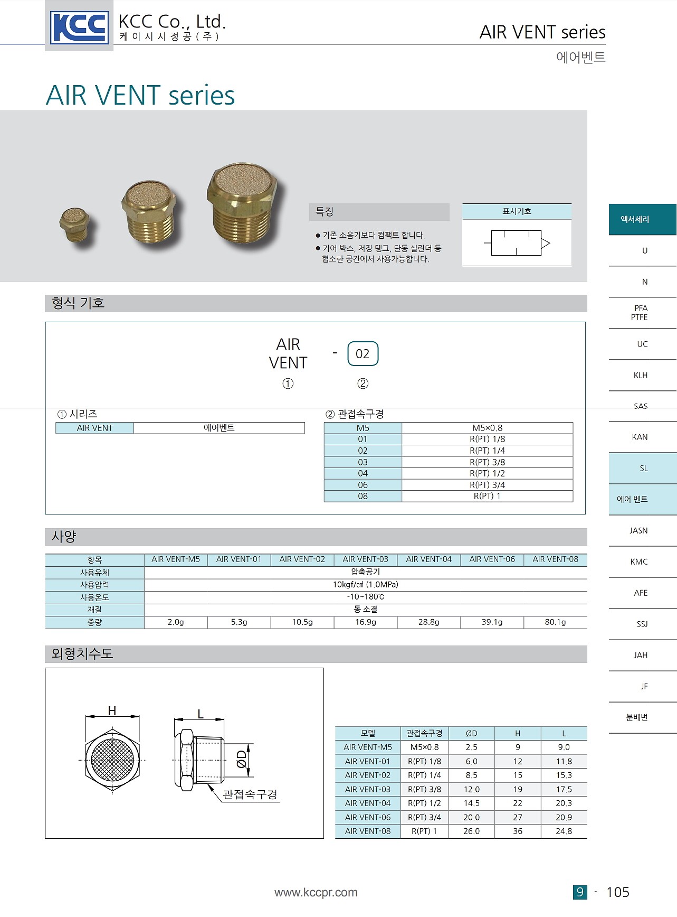This screenshot has height=917, width=677.
Task: Click the M5×0.8 cell in 관접속구경 table
Action: (487, 428)
